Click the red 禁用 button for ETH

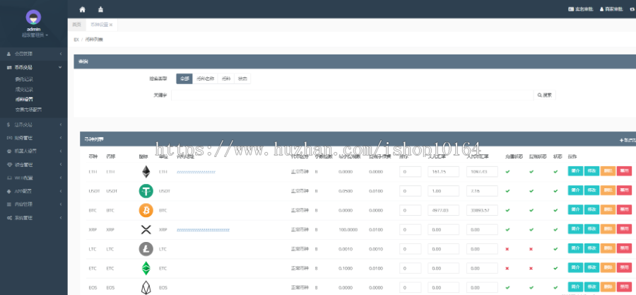(x=624, y=171)
